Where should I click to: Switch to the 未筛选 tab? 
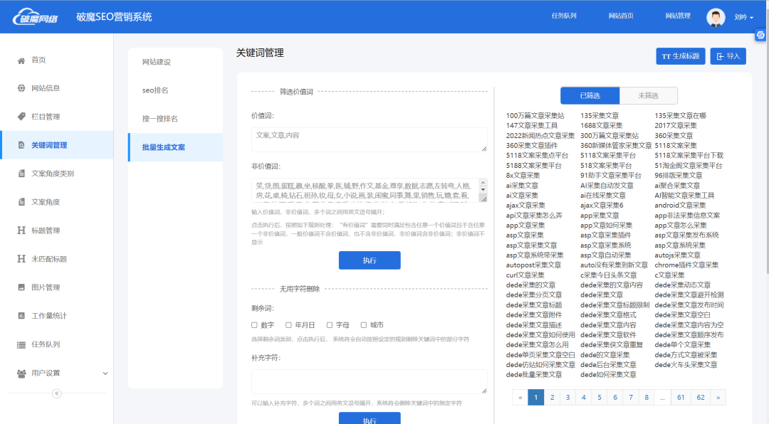pyautogui.click(x=648, y=95)
